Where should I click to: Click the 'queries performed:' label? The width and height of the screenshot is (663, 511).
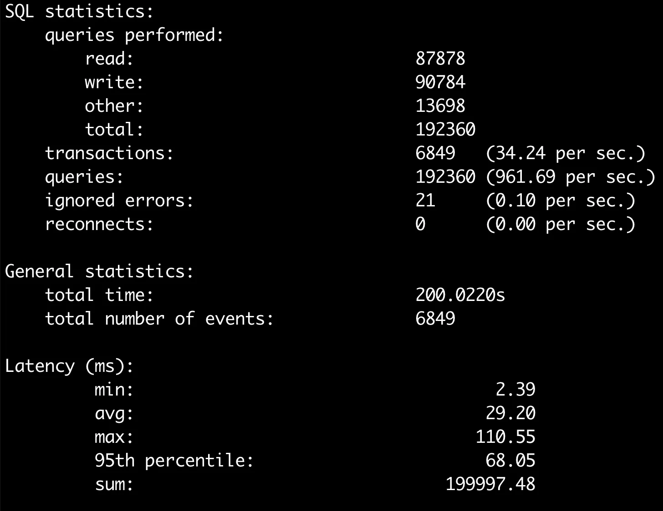(x=134, y=35)
